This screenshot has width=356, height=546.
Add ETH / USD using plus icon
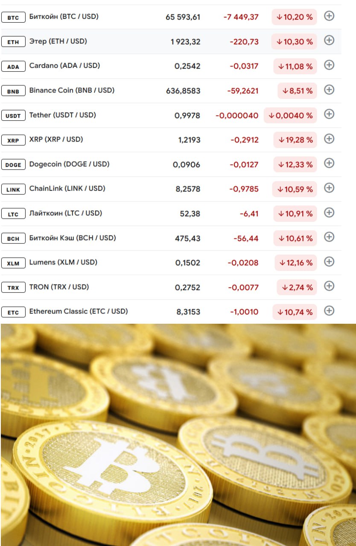329,41
